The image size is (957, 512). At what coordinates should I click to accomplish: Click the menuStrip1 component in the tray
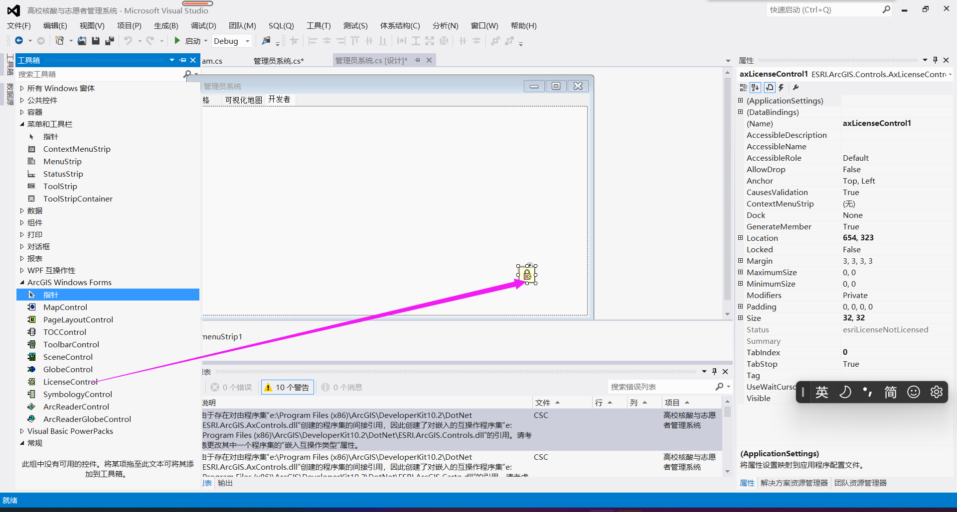click(x=222, y=337)
